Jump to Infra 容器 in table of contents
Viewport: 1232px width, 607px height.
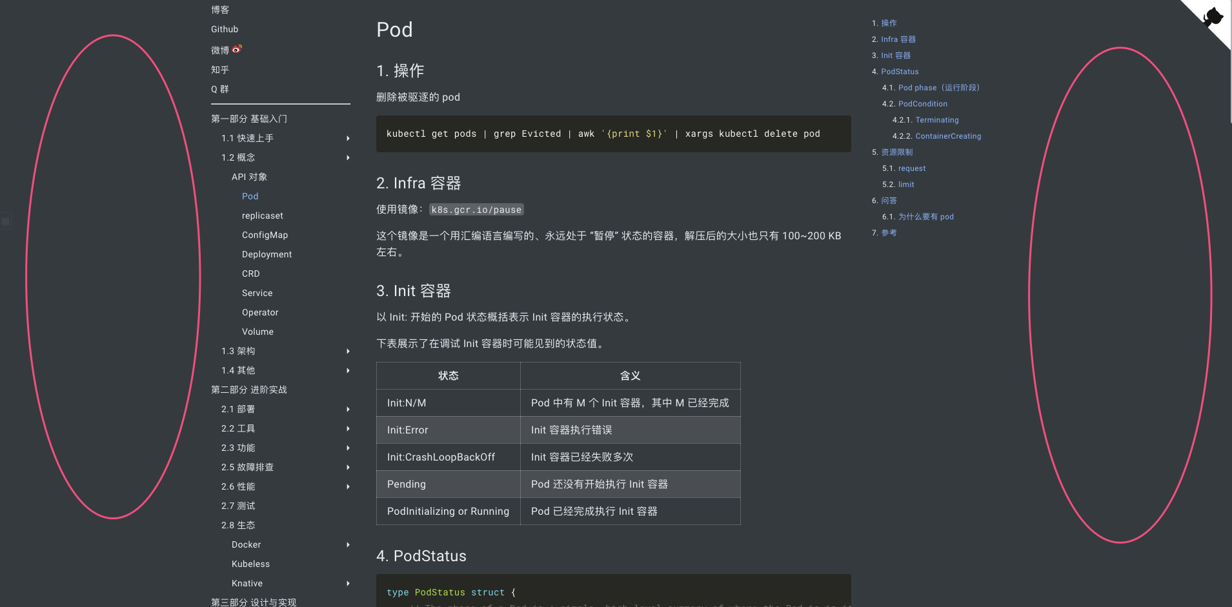click(898, 39)
